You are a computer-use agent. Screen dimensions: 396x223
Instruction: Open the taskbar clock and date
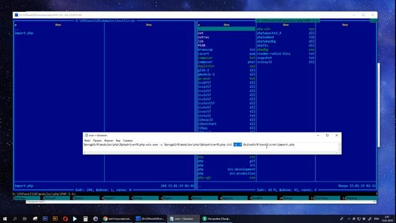[x=387, y=219]
